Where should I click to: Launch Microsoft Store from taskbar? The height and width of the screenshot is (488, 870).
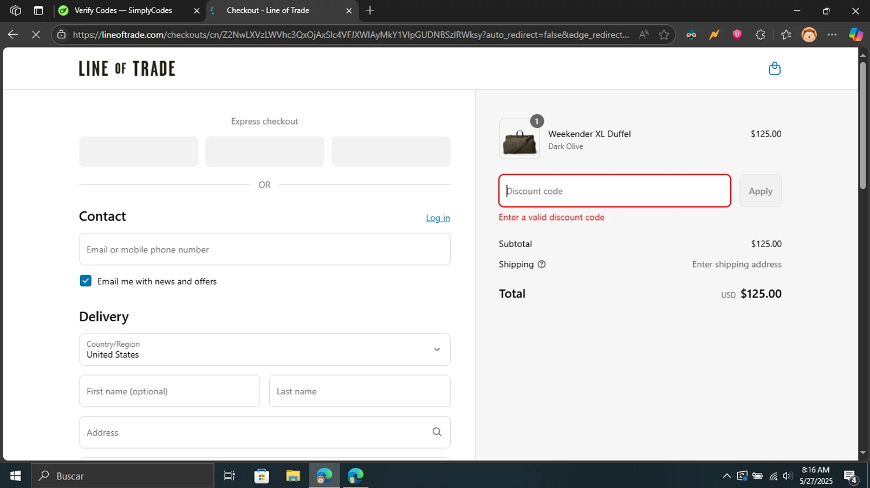[x=262, y=476]
